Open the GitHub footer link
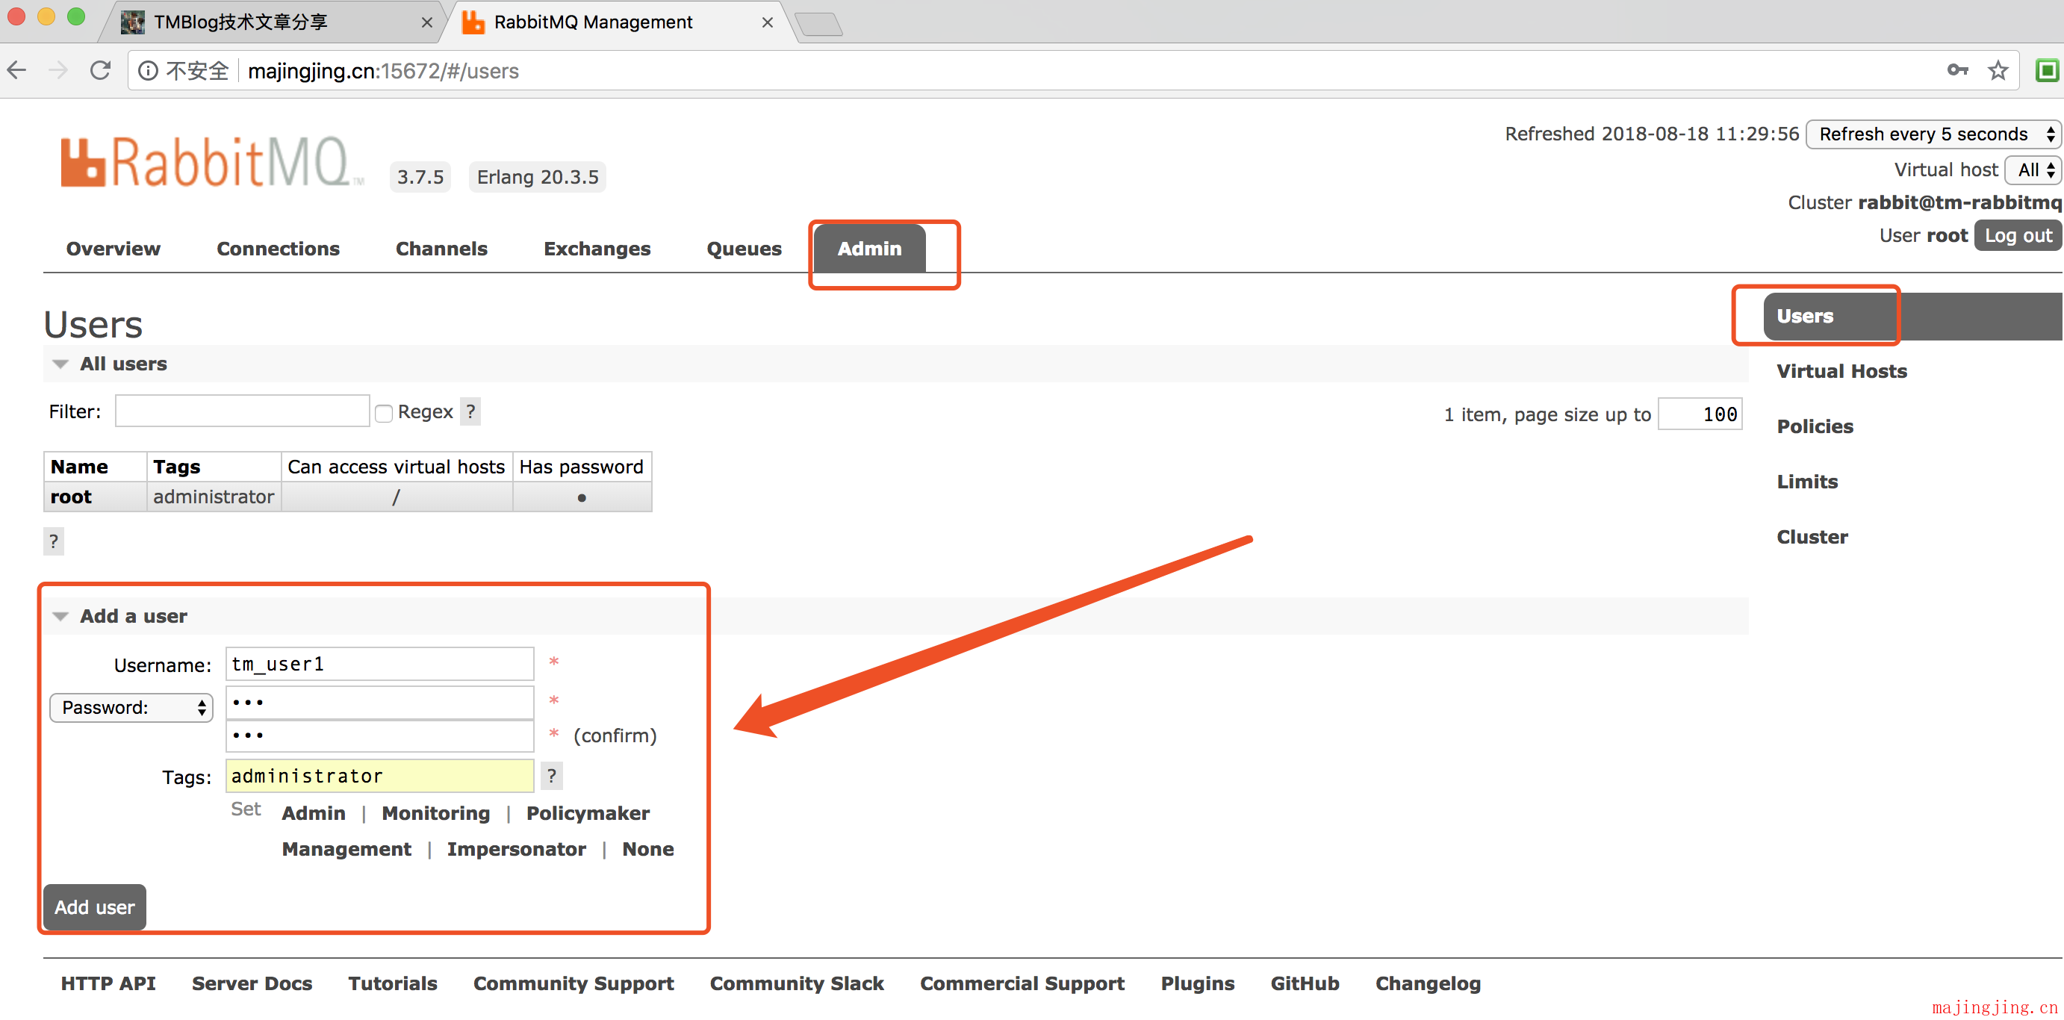Image resolution: width=2064 pixels, height=1020 pixels. (x=1305, y=983)
